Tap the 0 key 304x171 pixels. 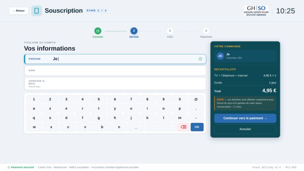180,99
